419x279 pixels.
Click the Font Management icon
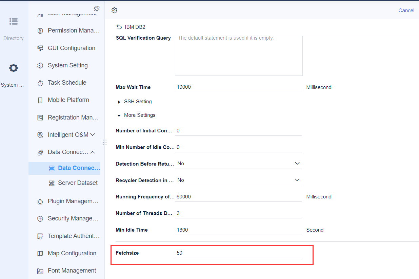[40, 271]
